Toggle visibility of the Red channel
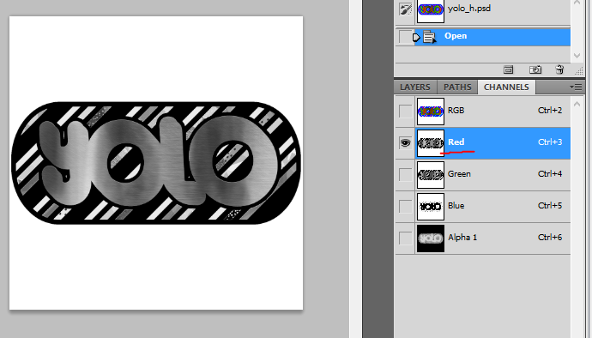The image size is (592, 338). [x=406, y=142]
